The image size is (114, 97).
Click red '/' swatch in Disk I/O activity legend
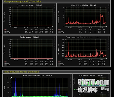pos(59,30)
